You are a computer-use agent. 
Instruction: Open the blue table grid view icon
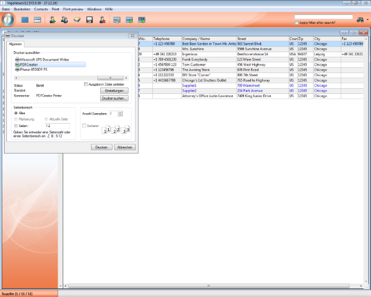(25, 20)
